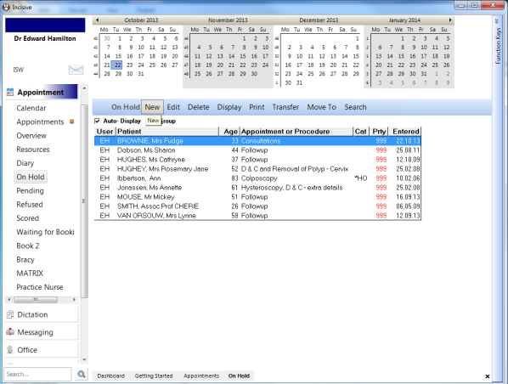Image resolution: width=508 pixels, height=384 pixels.
Task: Select the MOUSE, Mr Mickey row
Action: [257, 197]
